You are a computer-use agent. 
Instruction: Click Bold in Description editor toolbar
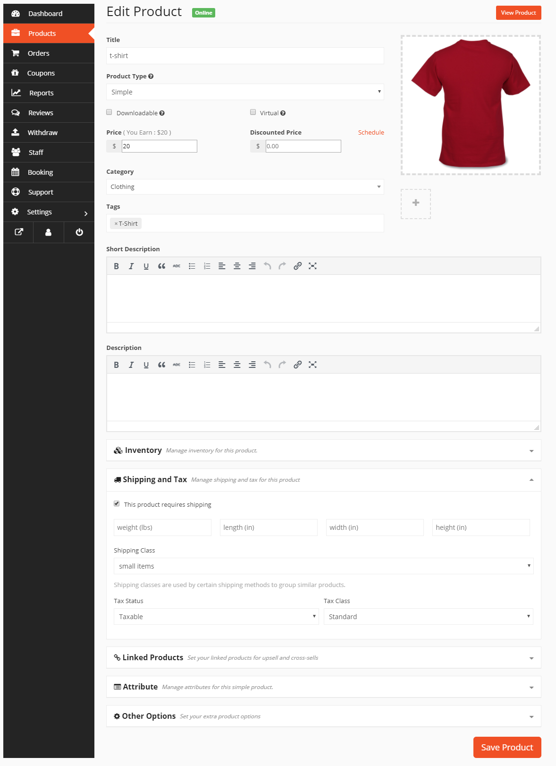[x=116, y=365]
